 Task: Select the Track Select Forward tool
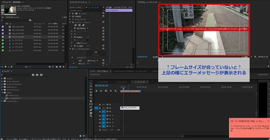click(91, 86)
